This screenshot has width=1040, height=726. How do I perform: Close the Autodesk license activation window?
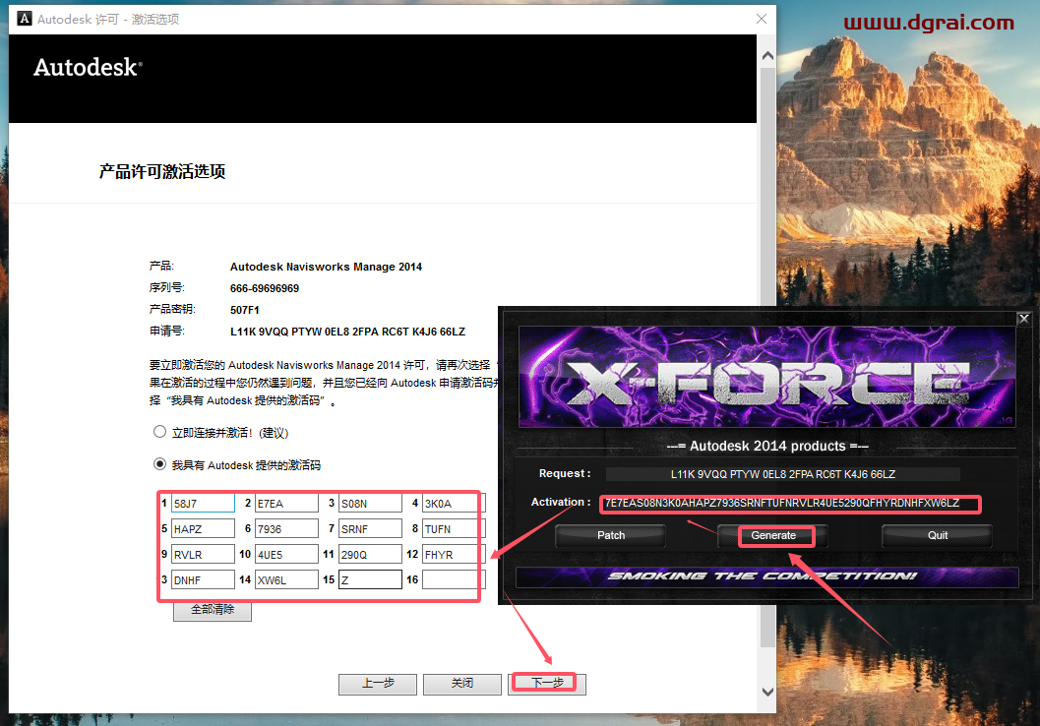click(762, 19)
